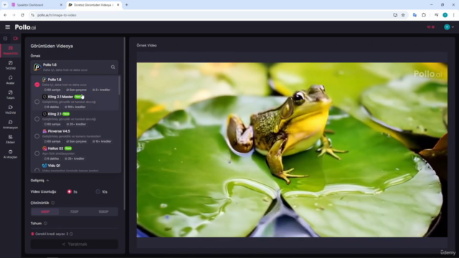Click the '100+ krediler' tag
Image resolution: width=459 pixels, height=258 pixels.
pos(75,107)
